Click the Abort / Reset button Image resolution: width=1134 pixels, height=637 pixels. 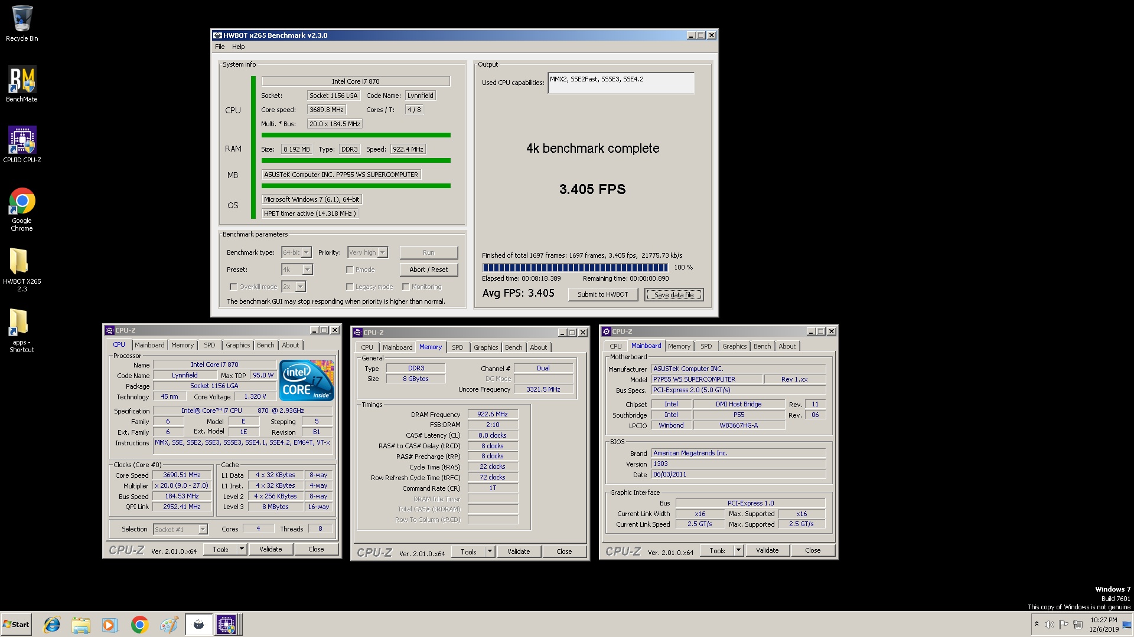[429, 270]
